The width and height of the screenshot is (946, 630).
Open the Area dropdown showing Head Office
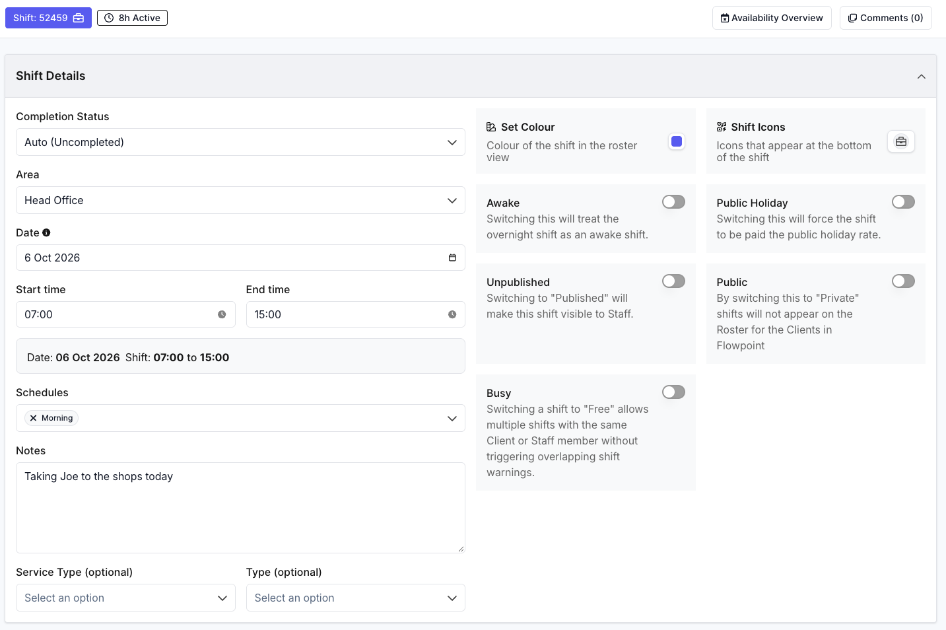coord(240,200)
